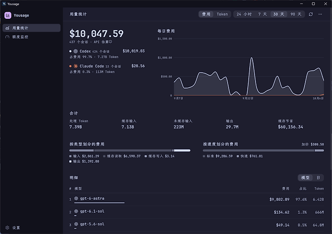The height and width of the screenshot is (234, 332).
Task: Click the $9,802.89 cost cell
Action: point(279,199)
